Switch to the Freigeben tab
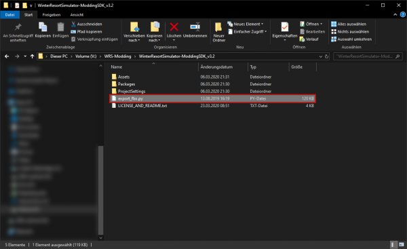The height and width of the screenshot is (249, 407). pos(52,15)
